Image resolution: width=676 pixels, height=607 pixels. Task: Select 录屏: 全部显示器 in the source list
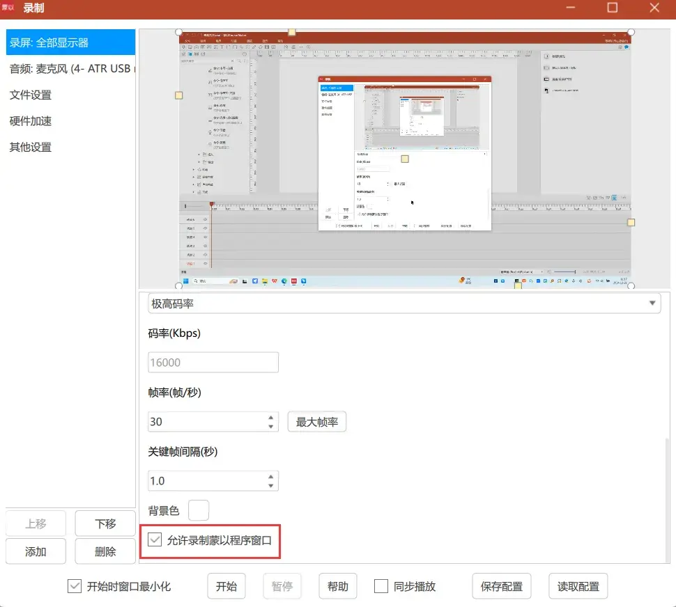pyautogui.click(x=70, y=42)
